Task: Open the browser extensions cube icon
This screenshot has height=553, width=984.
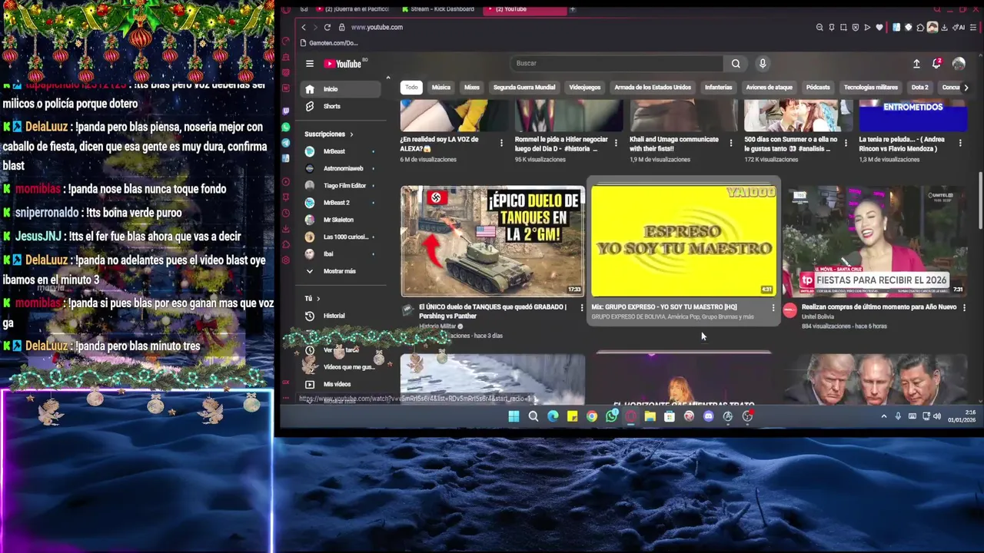Action: coord(920,27)
